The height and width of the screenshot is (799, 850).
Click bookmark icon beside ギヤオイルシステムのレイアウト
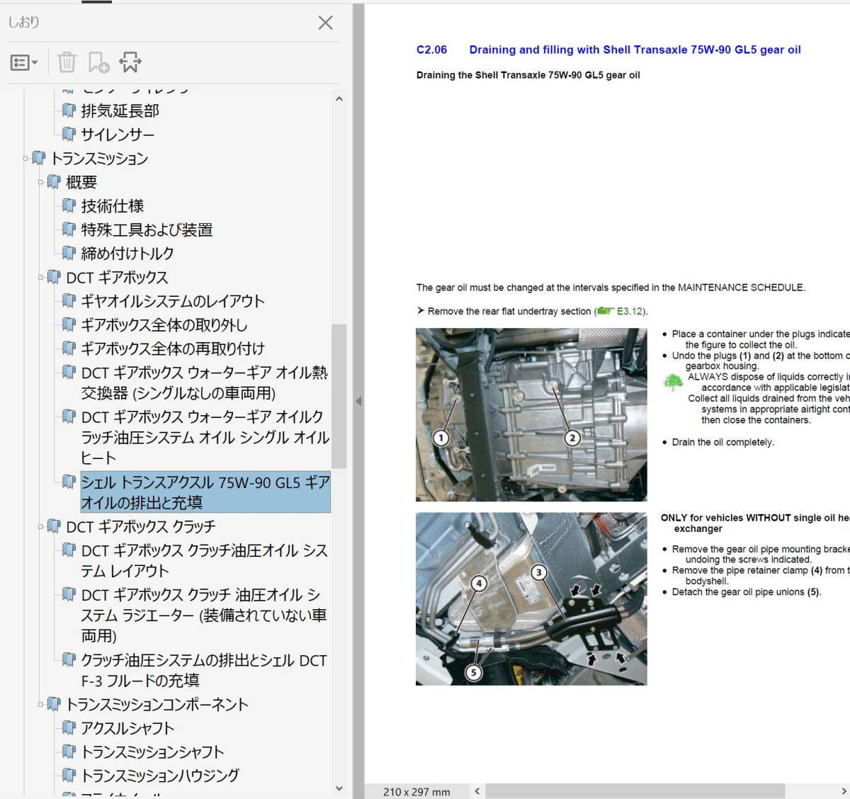coord(69,300)
